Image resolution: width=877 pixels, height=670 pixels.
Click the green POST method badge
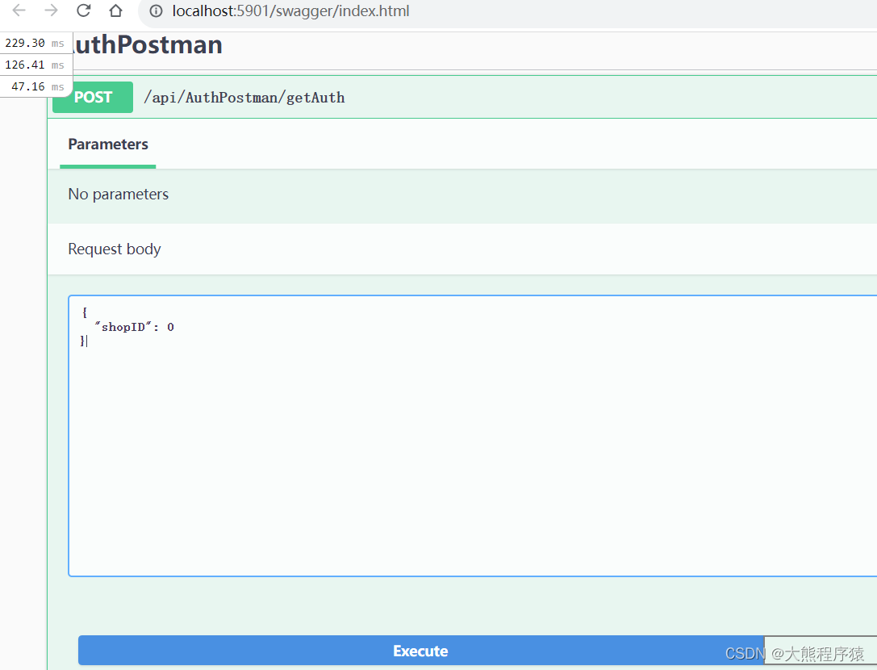click(92, 97)
